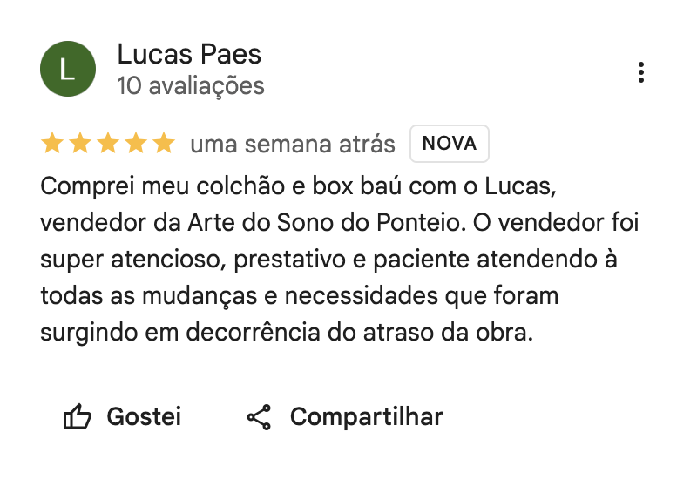Click the fourth yellow rating star
The width and height of the screenshot is (697, 486).
tap(136, 144)
